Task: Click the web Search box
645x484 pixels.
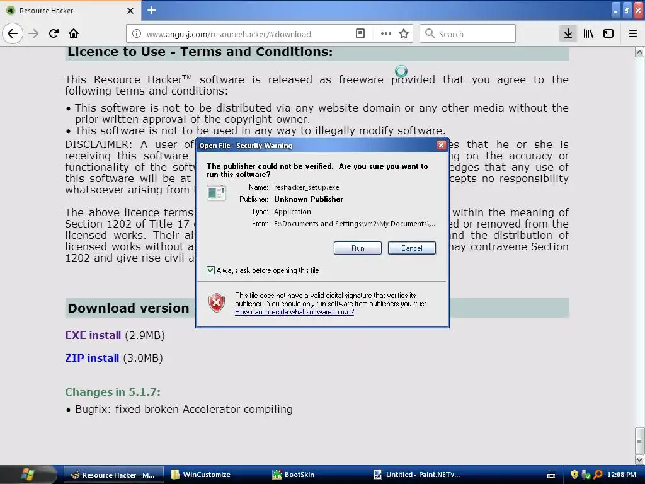Action: 467,34
